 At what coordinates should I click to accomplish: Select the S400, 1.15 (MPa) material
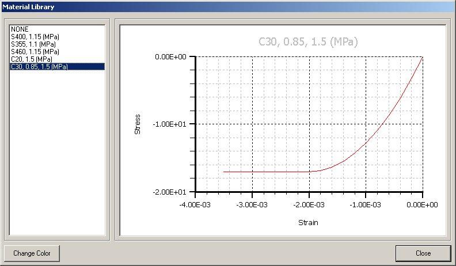pyautogui.click(x=35, y=36)
